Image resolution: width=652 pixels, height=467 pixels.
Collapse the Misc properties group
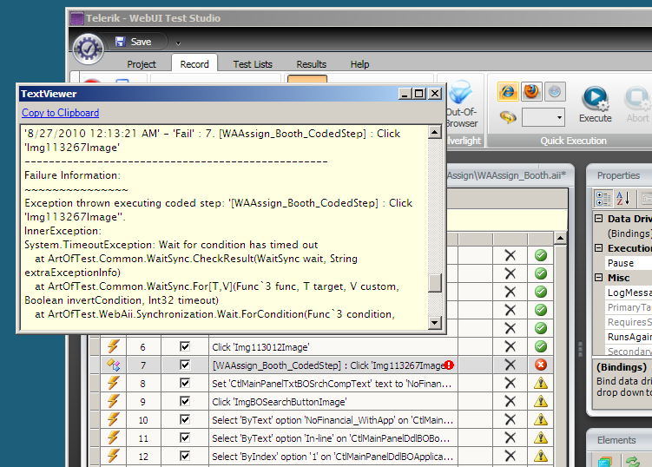[598, 278]
